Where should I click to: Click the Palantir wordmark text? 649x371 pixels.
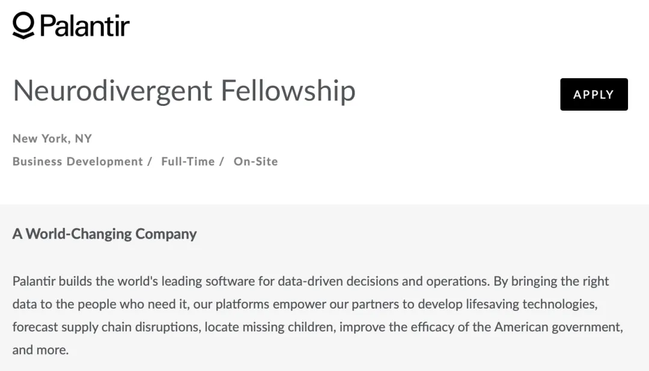coord(85,25)
